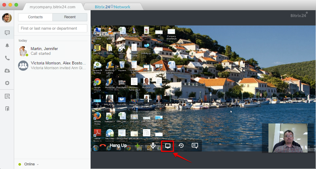Click Ed_Brodow_2012 photo on shared desktop
Screen dimensions: 316x169
(159, 101)
